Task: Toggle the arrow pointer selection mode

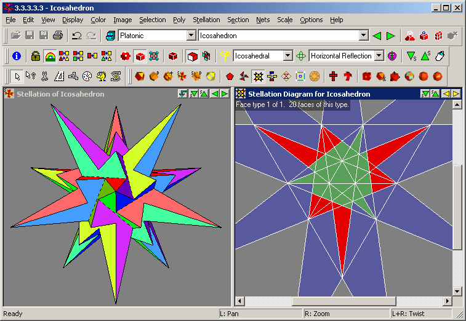Action: (17, 76)
